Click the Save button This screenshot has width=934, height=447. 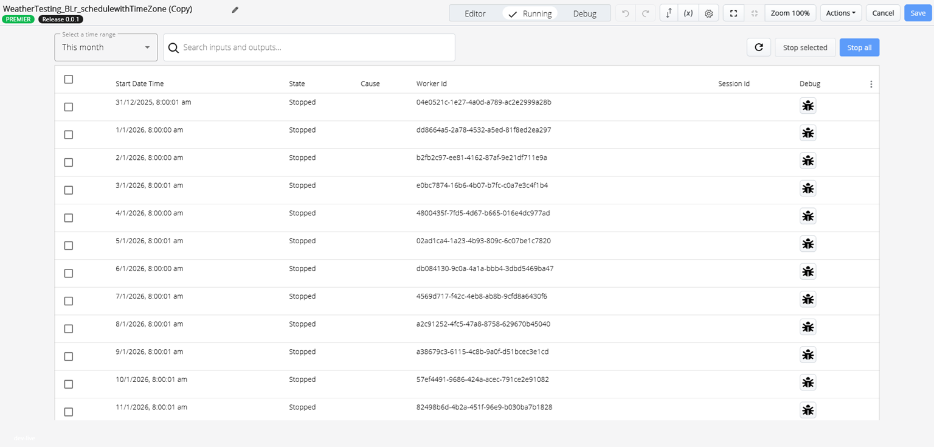[918, 13]
